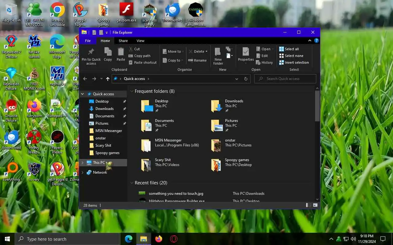This screenshot has height=245, width=393.
Task: Select the Recycle Bin desktop icon
Action: click(11, 13)
